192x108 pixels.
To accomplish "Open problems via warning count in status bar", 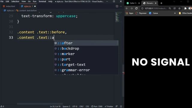I will pos(2,106).
